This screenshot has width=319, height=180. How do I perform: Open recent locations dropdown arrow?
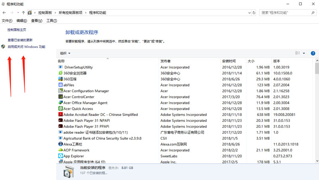pyautogui.click(x=18, y=13)
